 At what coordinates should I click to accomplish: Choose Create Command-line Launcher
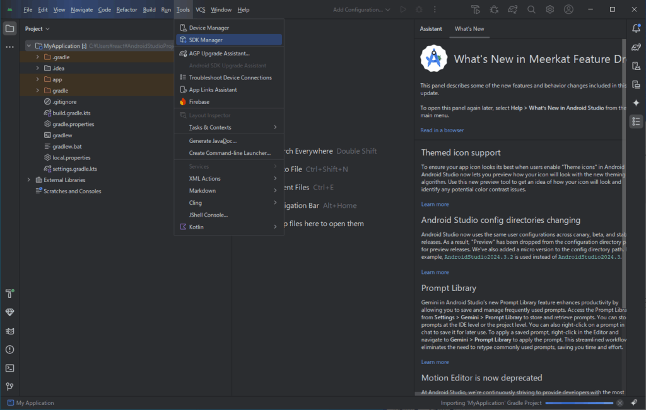[x=229, y=153]
